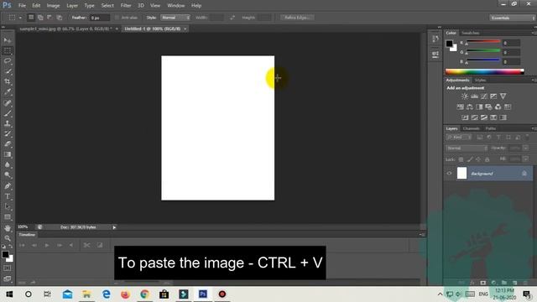The height and width of the screenshot is (302, 537).
Task: Select the Pen tool
Action: pyautogui.click(x=8, y=186)
